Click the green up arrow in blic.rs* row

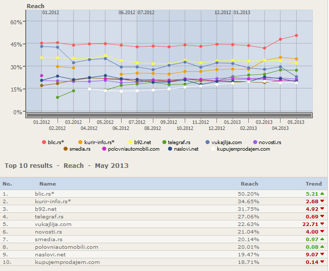pos(322,194)
